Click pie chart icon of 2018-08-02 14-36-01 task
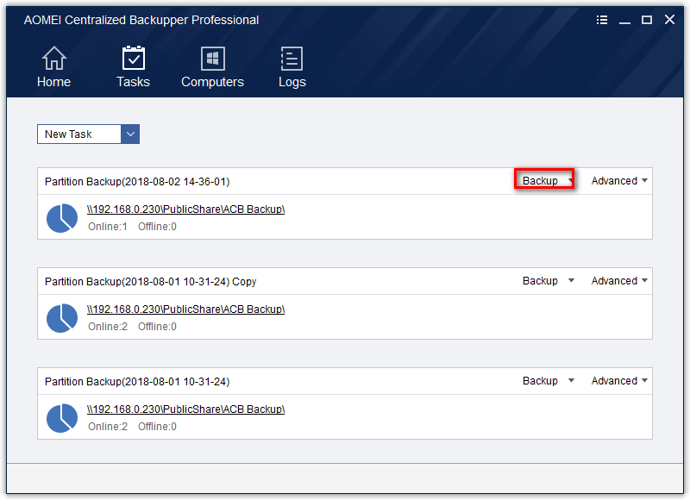690x500 pixels. [x=62, y=218]
